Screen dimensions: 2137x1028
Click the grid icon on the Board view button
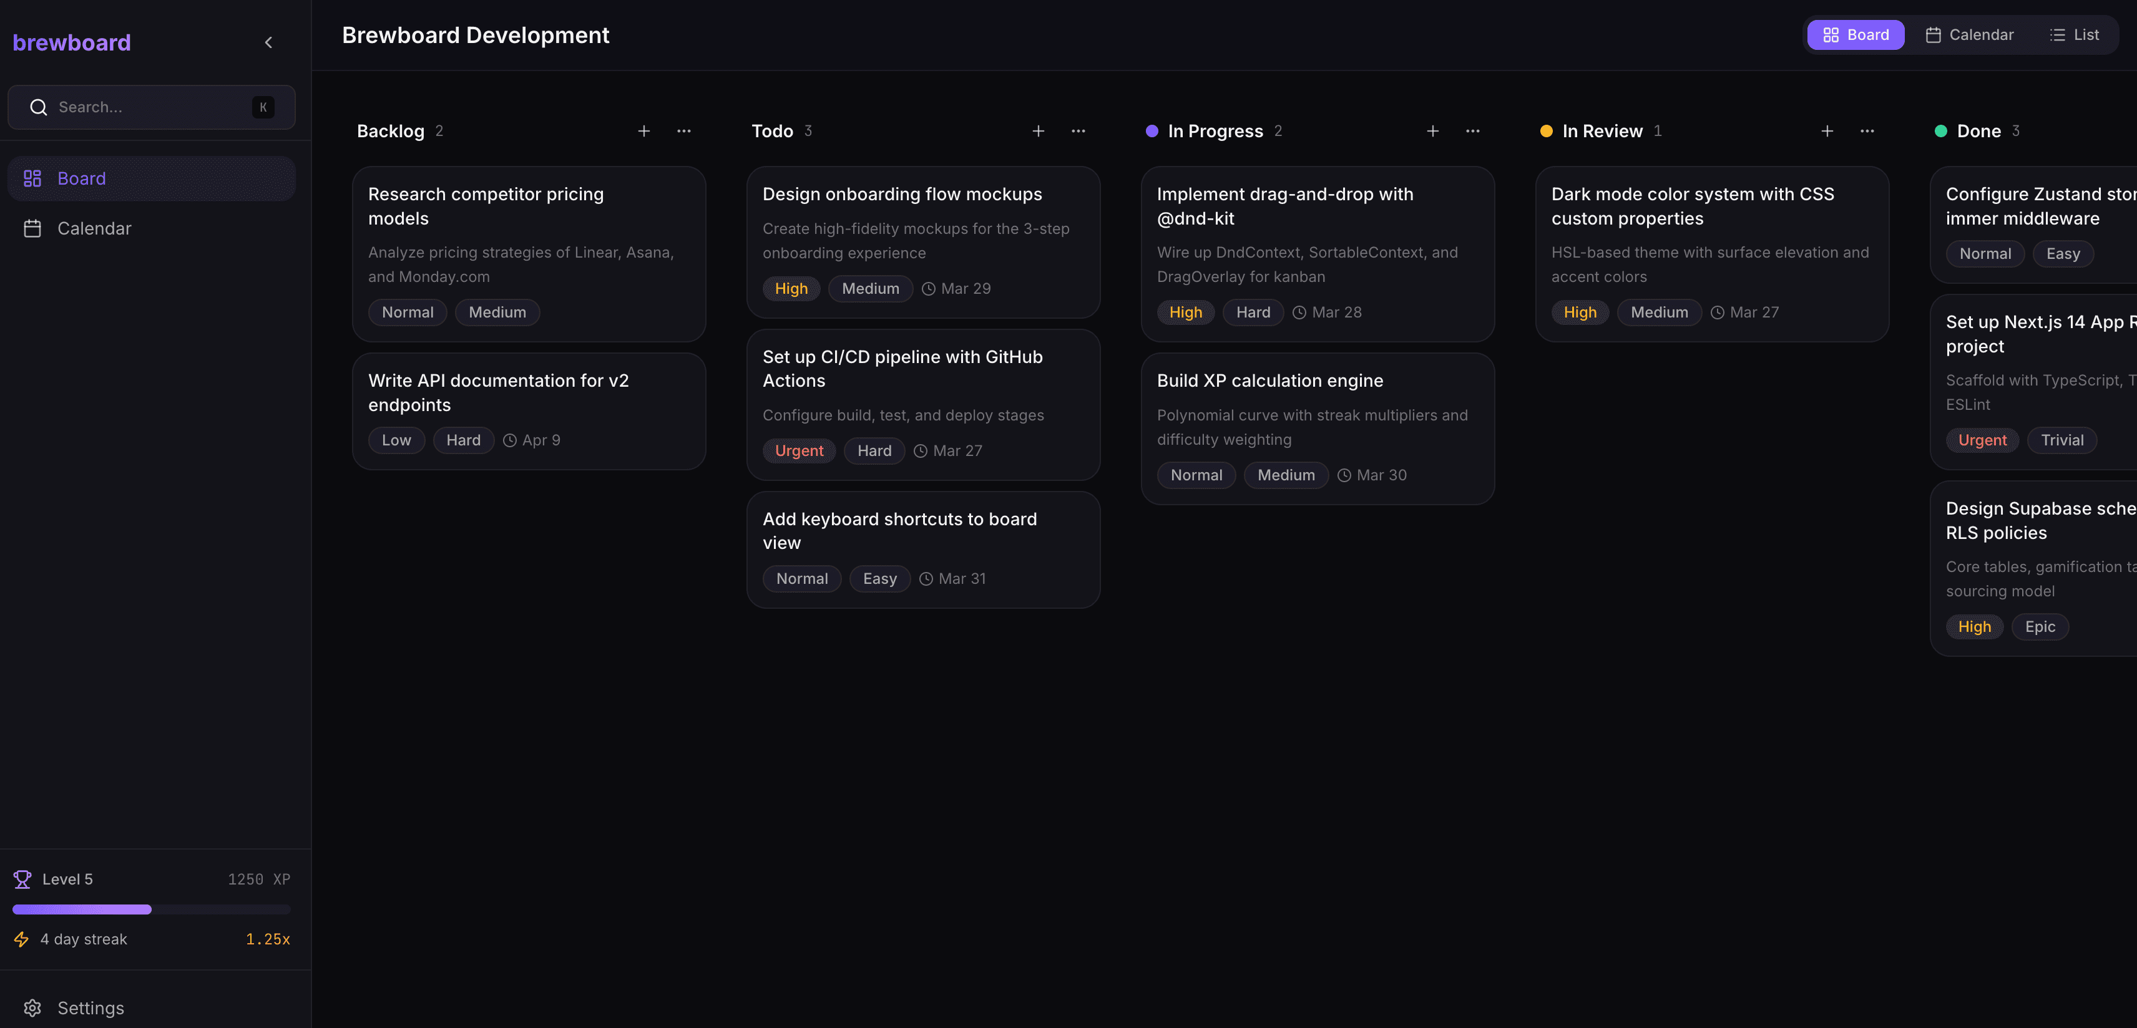click(1832, 35)
